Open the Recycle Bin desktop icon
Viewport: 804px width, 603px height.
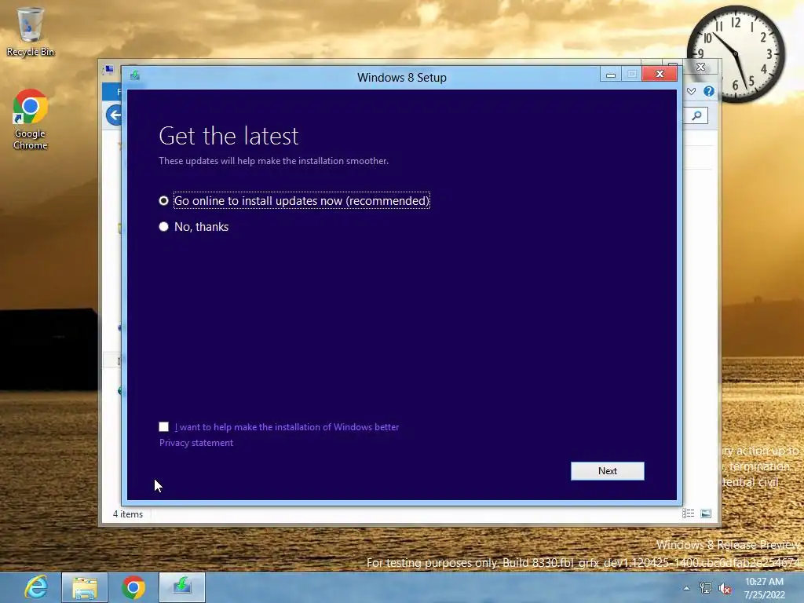(31, 31)
